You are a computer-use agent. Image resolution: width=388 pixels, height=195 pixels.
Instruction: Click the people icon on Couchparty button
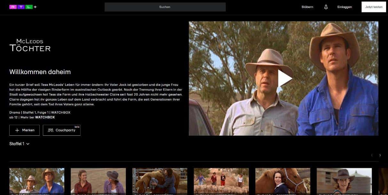point(51,130)
